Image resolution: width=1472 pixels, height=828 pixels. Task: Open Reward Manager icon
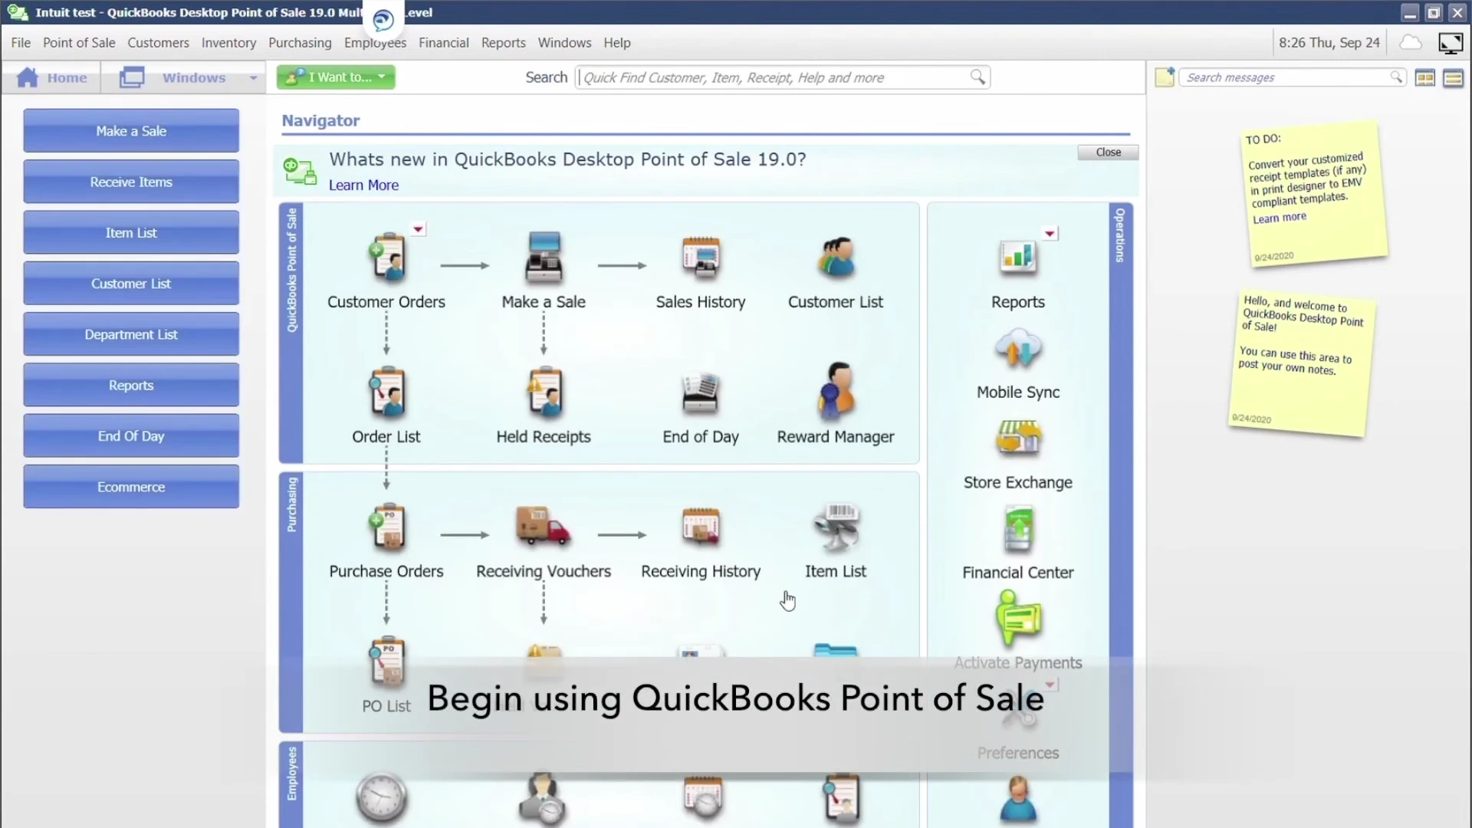point(836,391)
